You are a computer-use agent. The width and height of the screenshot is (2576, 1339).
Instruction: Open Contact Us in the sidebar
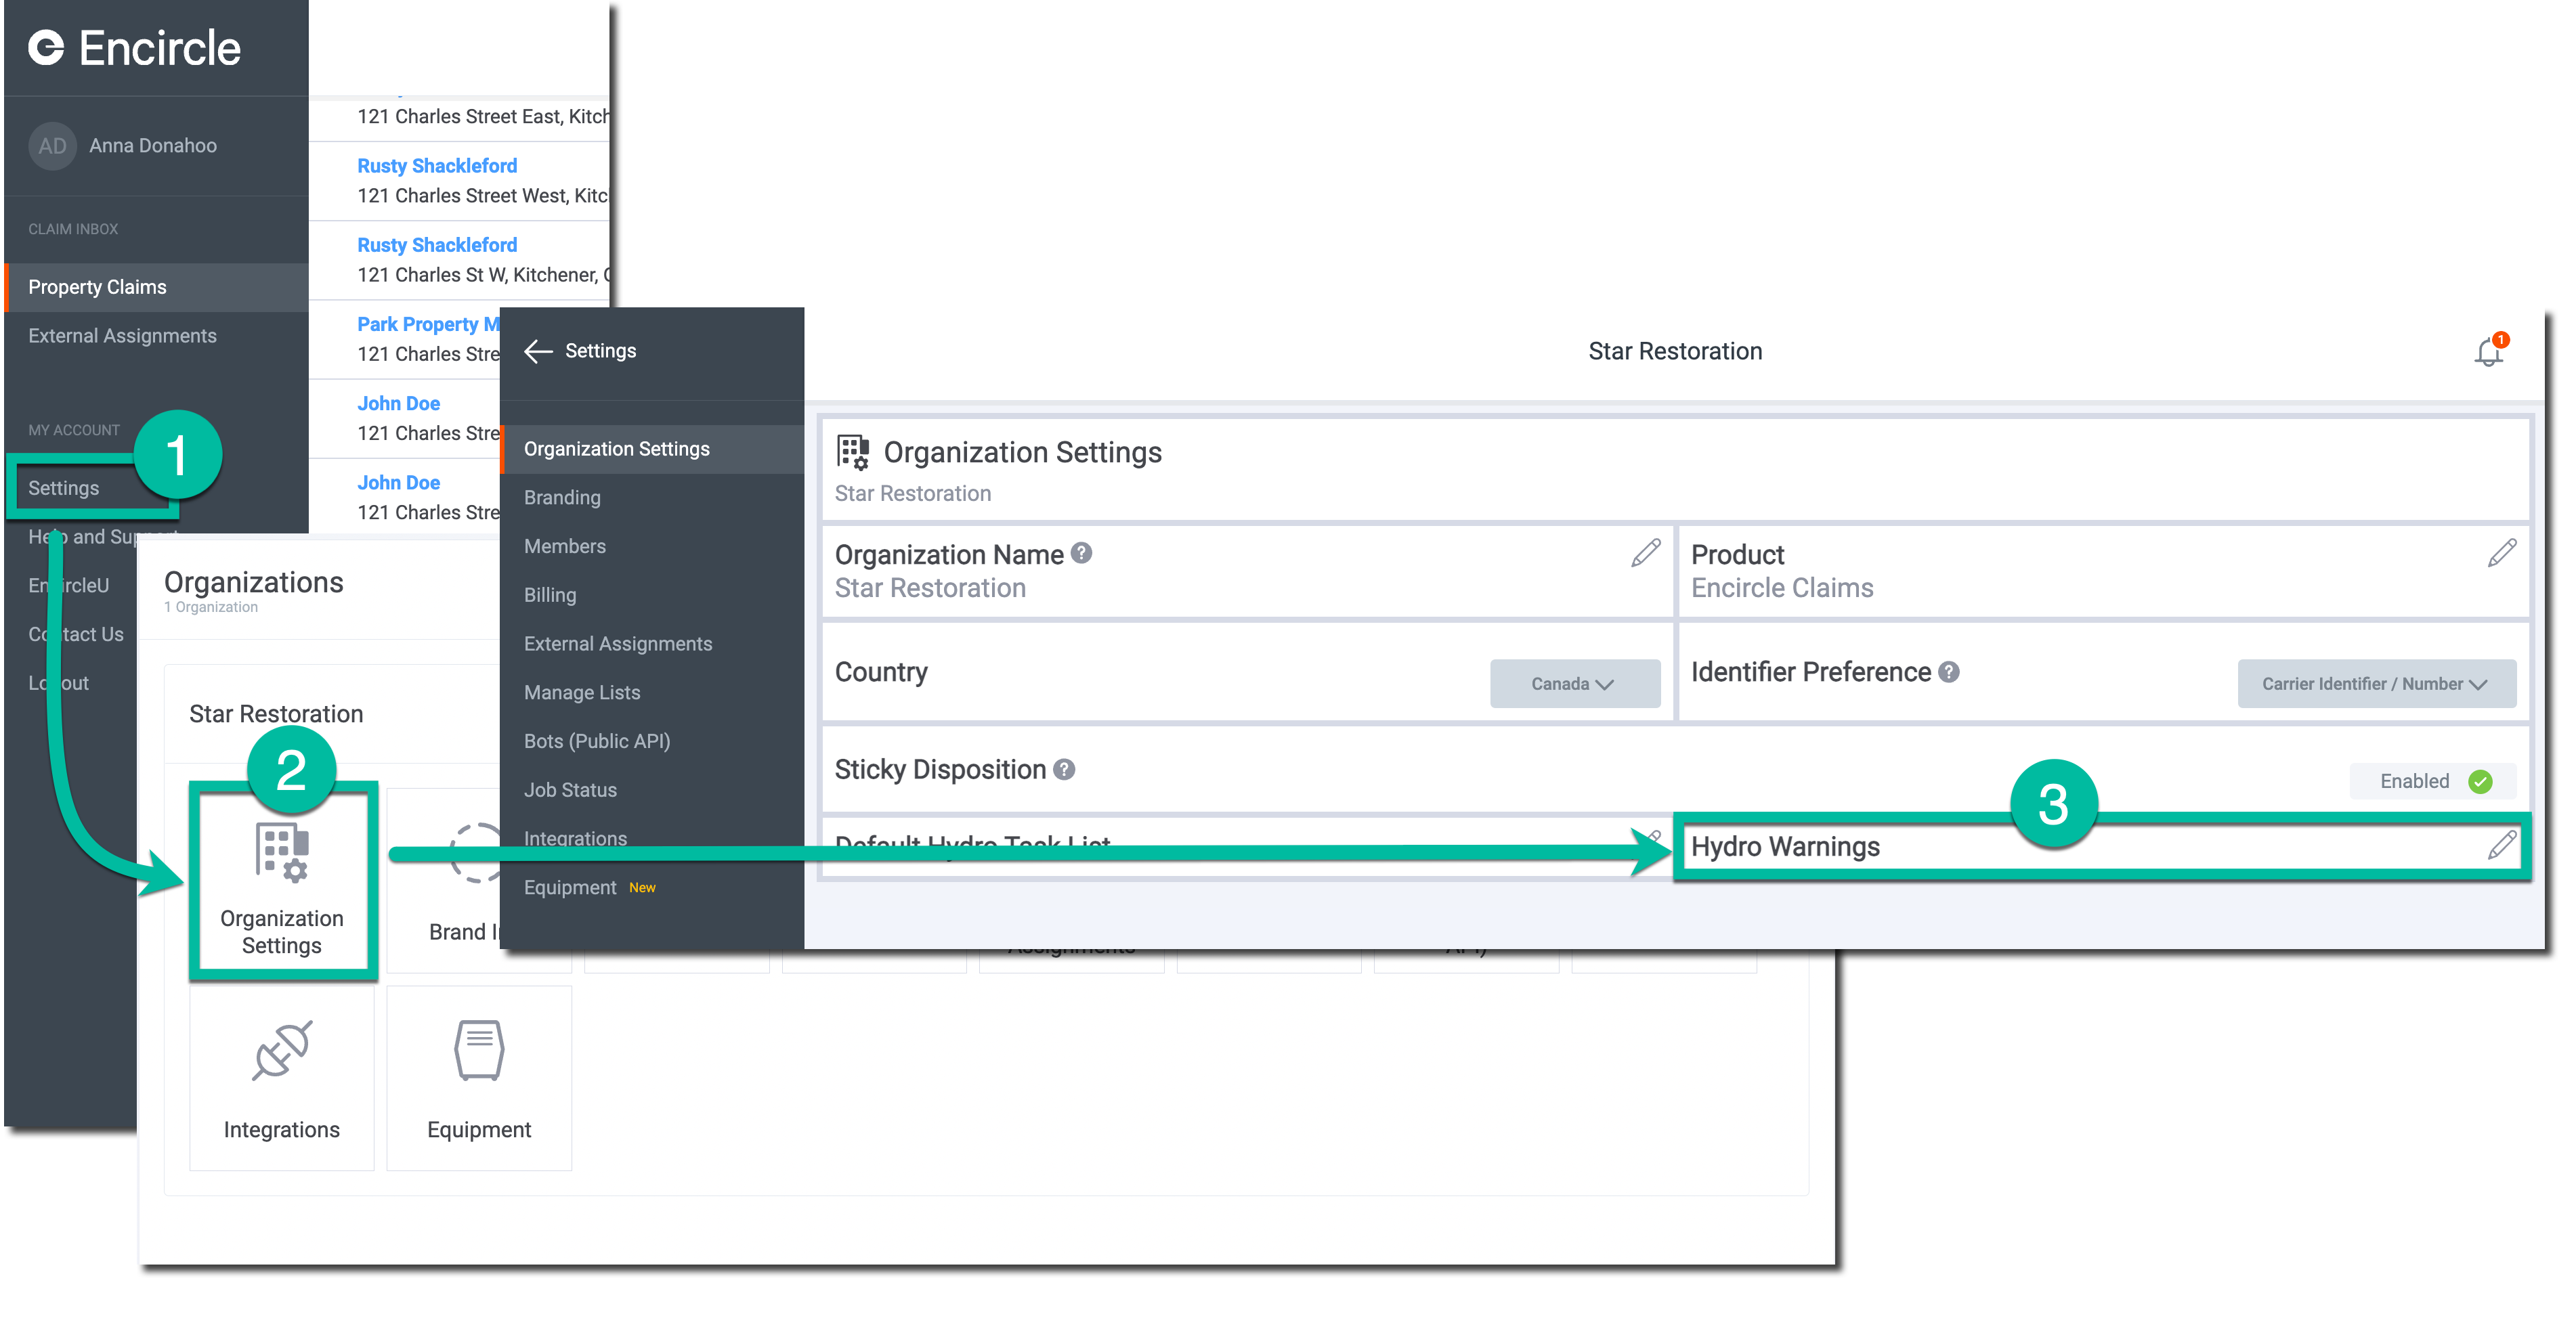click(x=76, y=634)
